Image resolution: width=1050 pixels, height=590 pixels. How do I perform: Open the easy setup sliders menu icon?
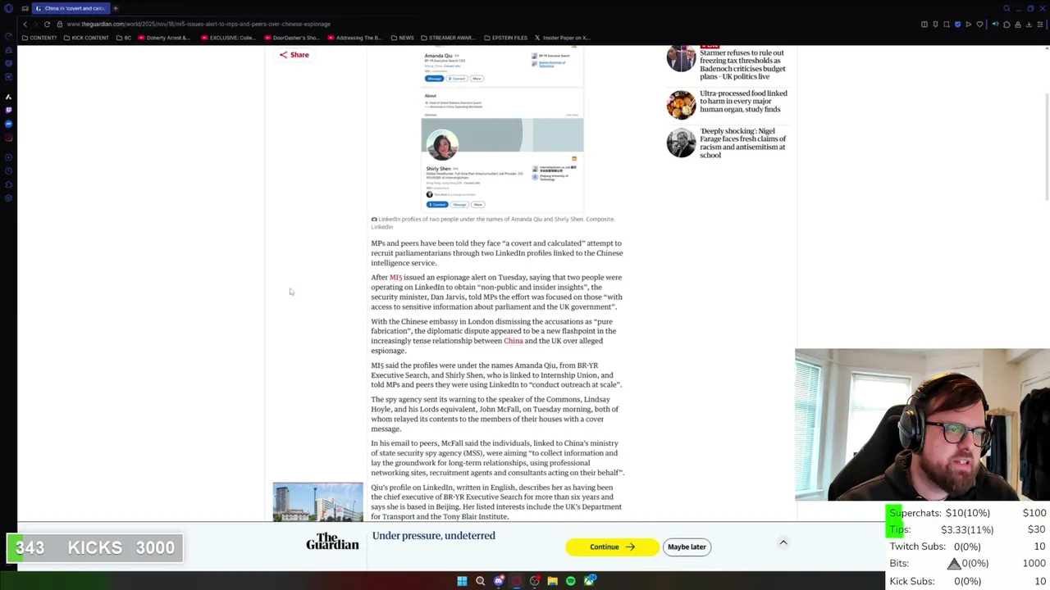[x=1040, y=25]
